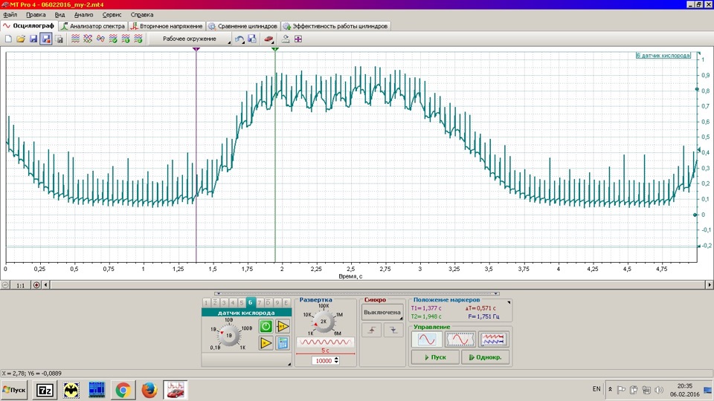Click the Однокр. single-shot button
Screen dimensions: 714x401
click(486, 357)
